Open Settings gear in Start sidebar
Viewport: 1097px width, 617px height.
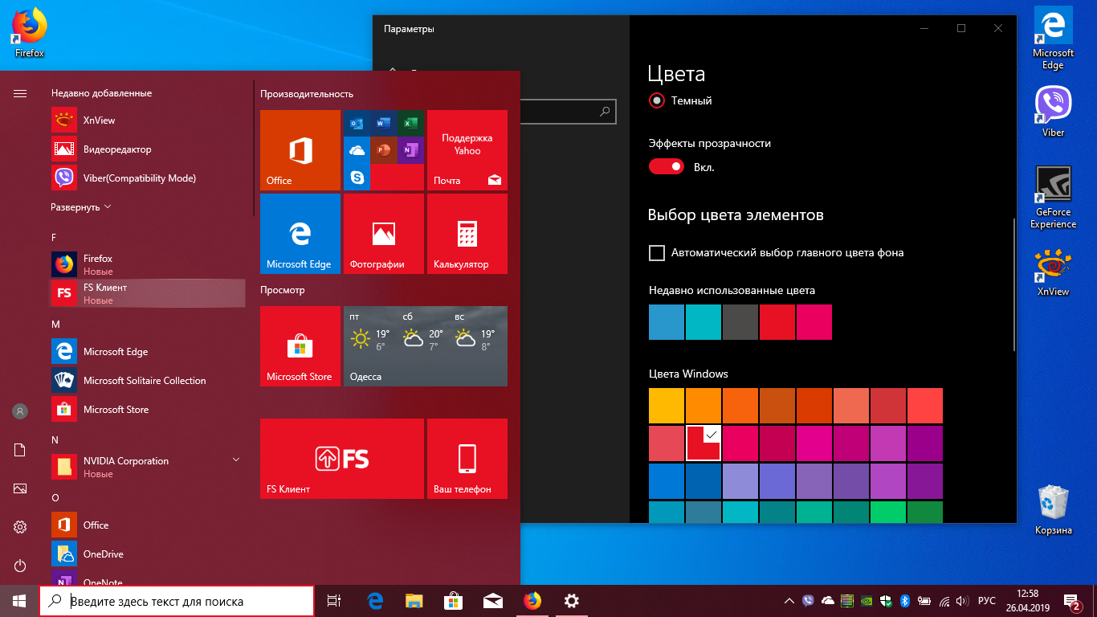tap(20, 527)
